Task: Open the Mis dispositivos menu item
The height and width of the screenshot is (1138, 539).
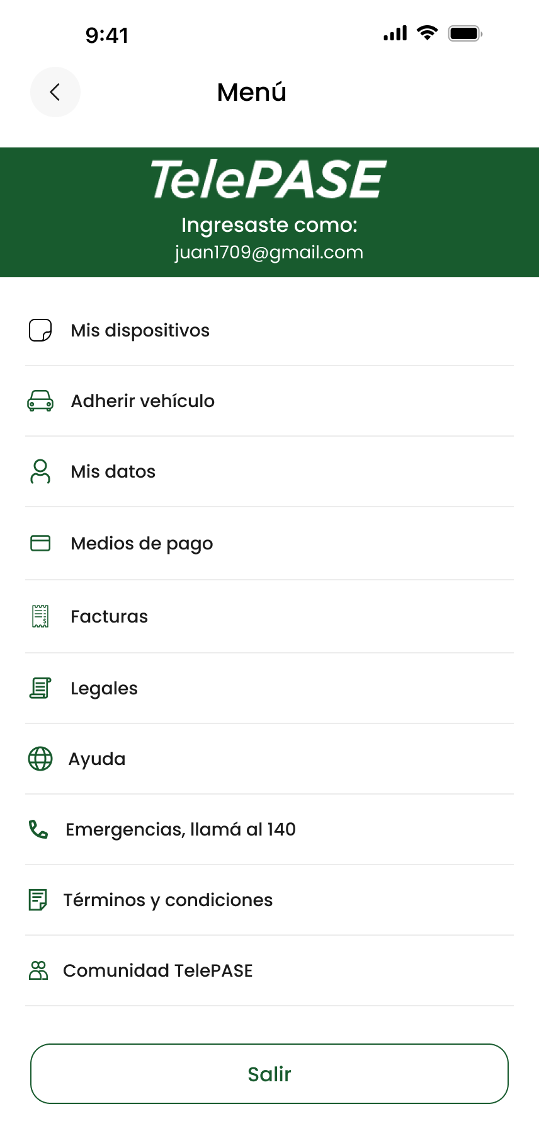Action: coord(140,330)
